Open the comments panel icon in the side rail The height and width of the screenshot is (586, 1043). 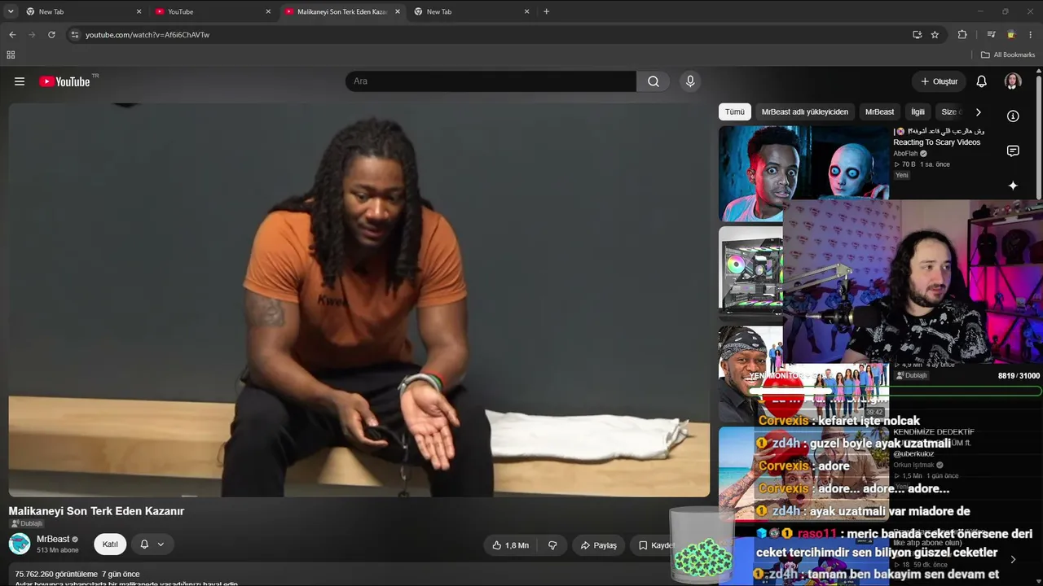point(1013,151)
